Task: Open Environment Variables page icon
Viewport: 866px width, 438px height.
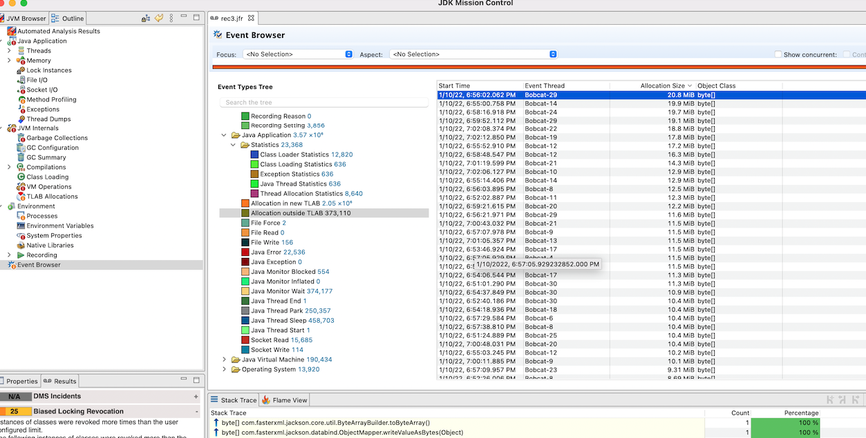Action: pos(21,226)
